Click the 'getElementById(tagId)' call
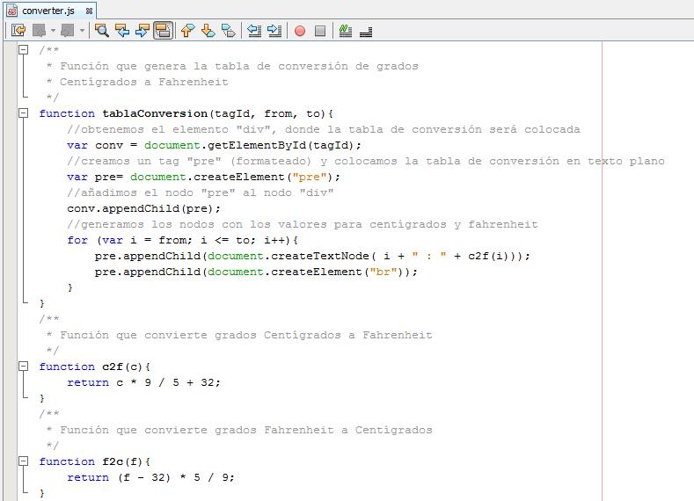Screen dimensions: 694x501 tap(281, 146)
